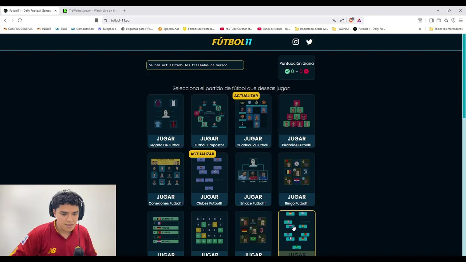Open Brave Rewards triangle icon
Viewport: 466px width, 262px height.
pos(359,20)
